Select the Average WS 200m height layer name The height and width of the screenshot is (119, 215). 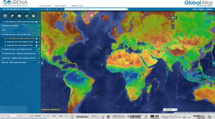[x=20, y=38]
